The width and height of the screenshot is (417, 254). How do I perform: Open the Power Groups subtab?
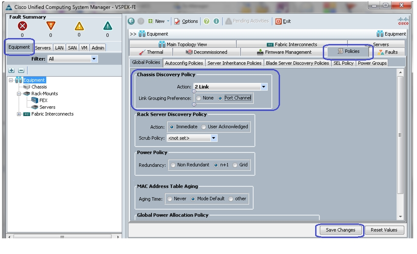click(x=372, y=63)
